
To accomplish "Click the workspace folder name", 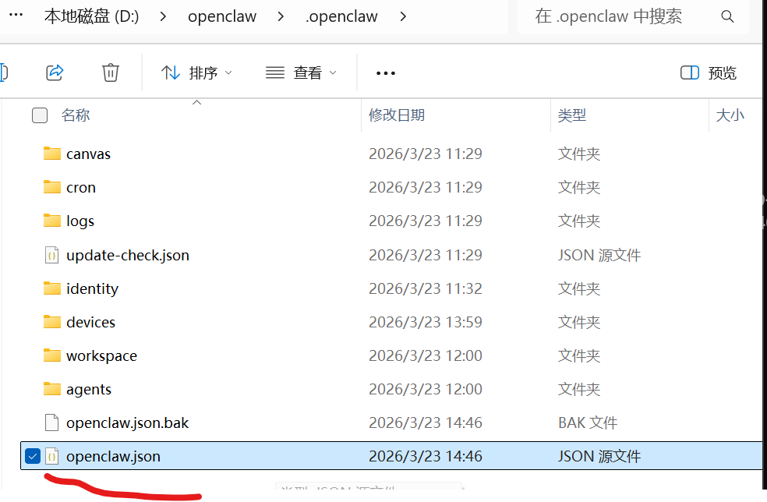I will click(x=102, y=355).
